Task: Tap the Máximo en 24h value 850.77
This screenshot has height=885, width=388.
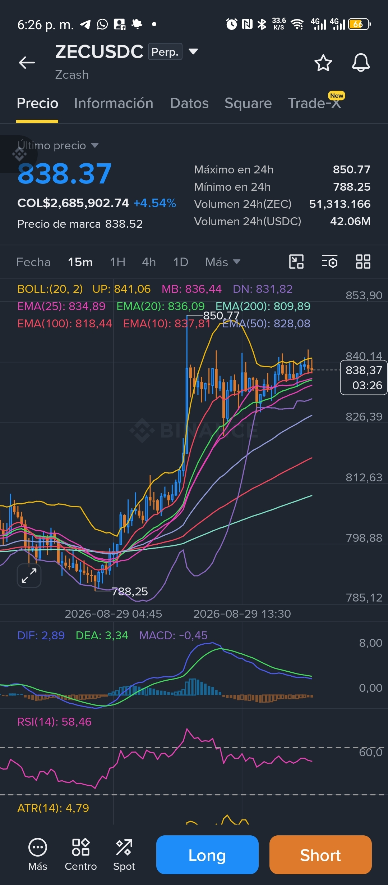Action: (351, 169)
